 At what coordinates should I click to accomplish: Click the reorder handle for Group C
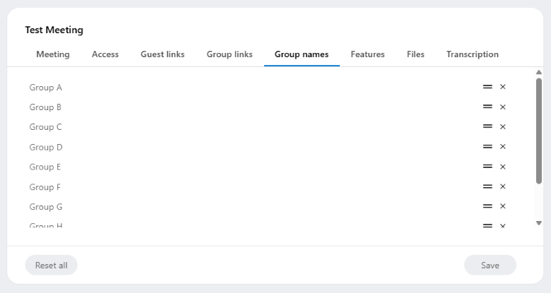pos(487,126)
